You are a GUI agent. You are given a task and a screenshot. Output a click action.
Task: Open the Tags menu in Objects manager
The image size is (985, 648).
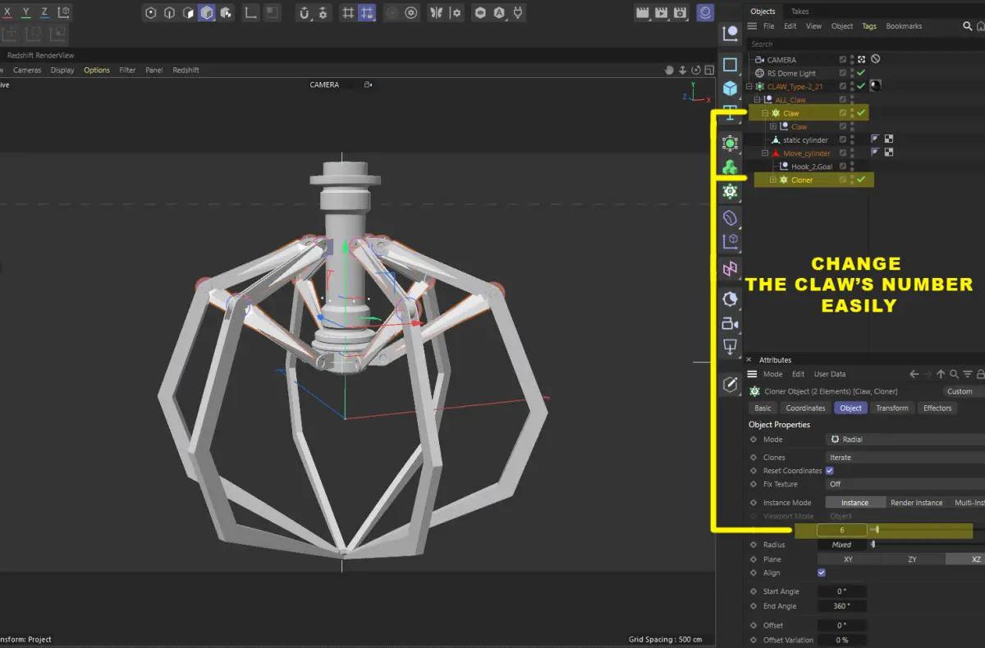869,26
